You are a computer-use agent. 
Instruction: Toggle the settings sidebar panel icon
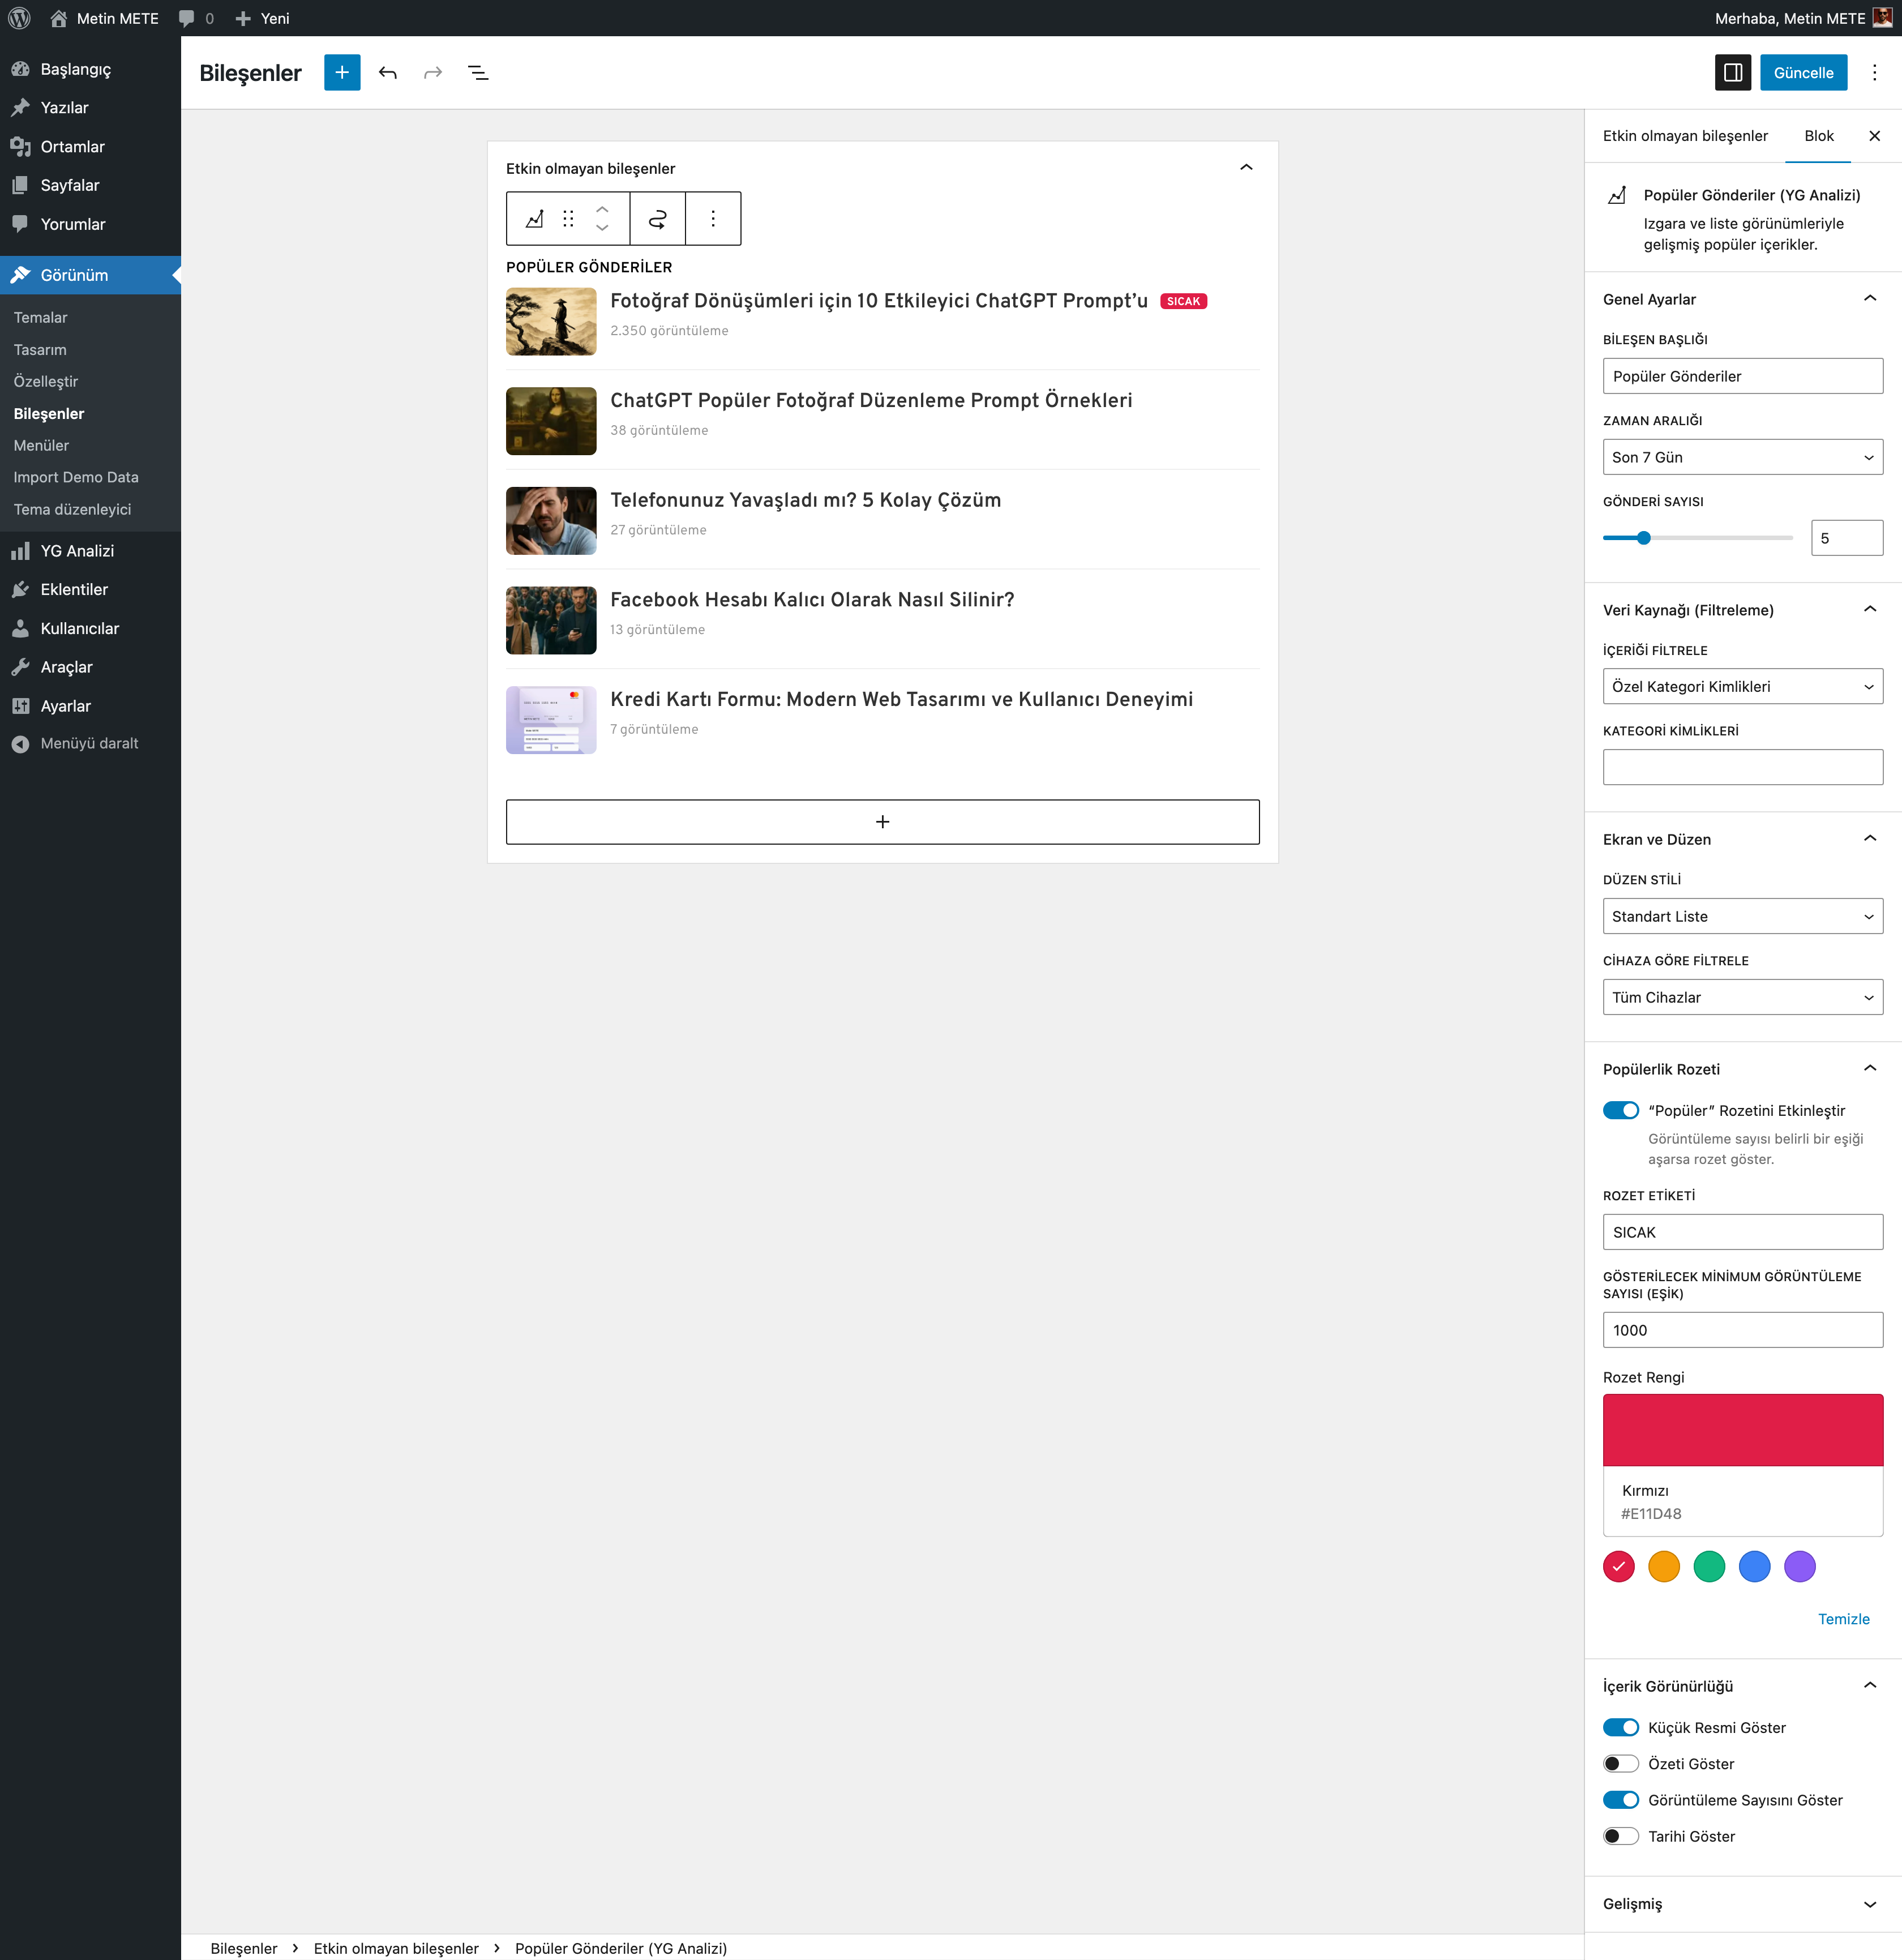1732,73
